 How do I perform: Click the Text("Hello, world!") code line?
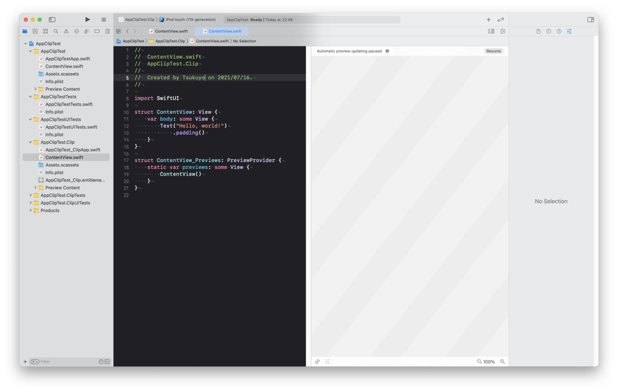(193, 126)
